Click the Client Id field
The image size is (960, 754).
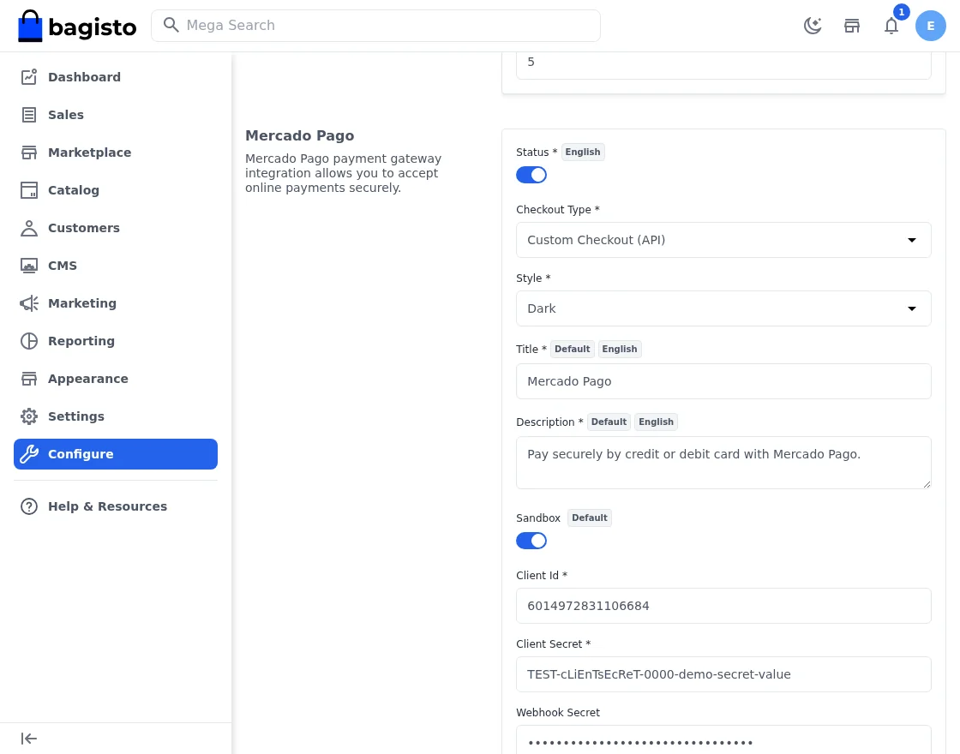pyautogui.click(x=723, y=606)
